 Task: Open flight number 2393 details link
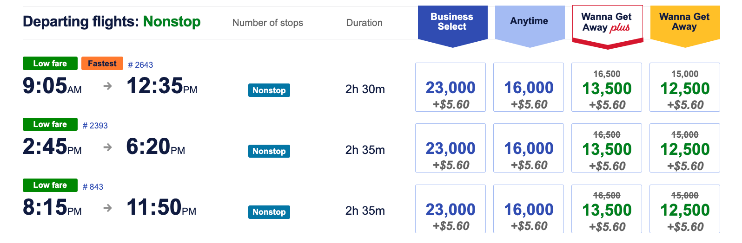[x=95, y=126]
